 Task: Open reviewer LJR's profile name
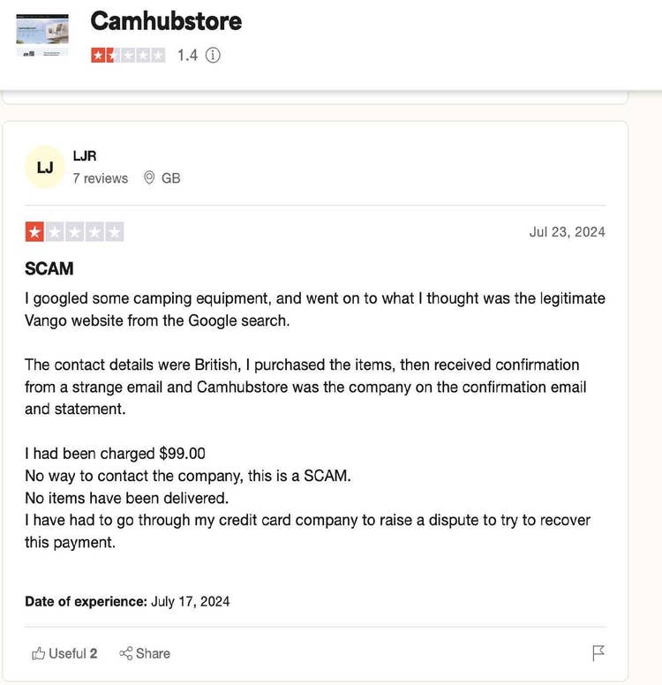tap(85, 156)
